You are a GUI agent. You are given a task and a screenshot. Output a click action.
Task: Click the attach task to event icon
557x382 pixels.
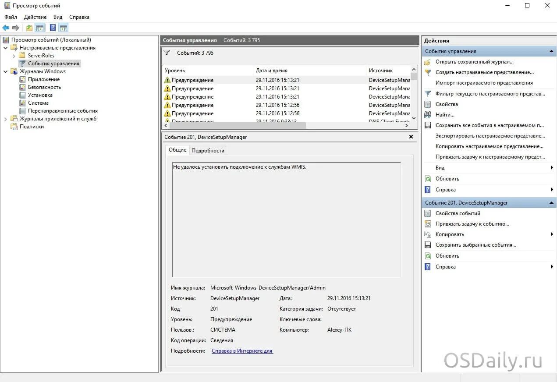pyautogui.click(x=428, y=224)
